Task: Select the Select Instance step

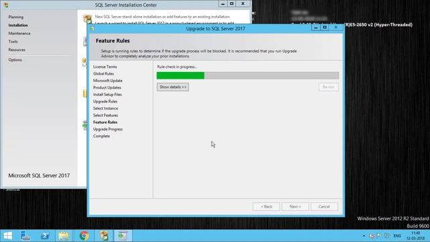Action: click(x=105, y=108)
